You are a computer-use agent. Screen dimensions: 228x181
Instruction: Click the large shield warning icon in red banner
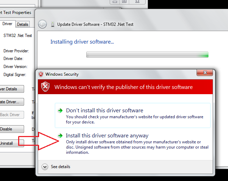point(45,87)
